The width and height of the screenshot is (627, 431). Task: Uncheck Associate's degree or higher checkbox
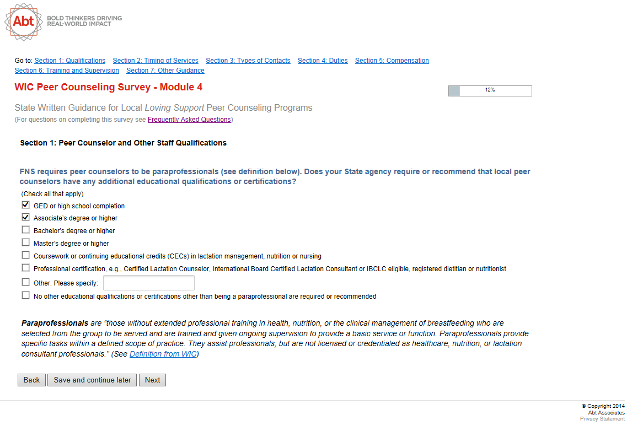tap(26, 218)
